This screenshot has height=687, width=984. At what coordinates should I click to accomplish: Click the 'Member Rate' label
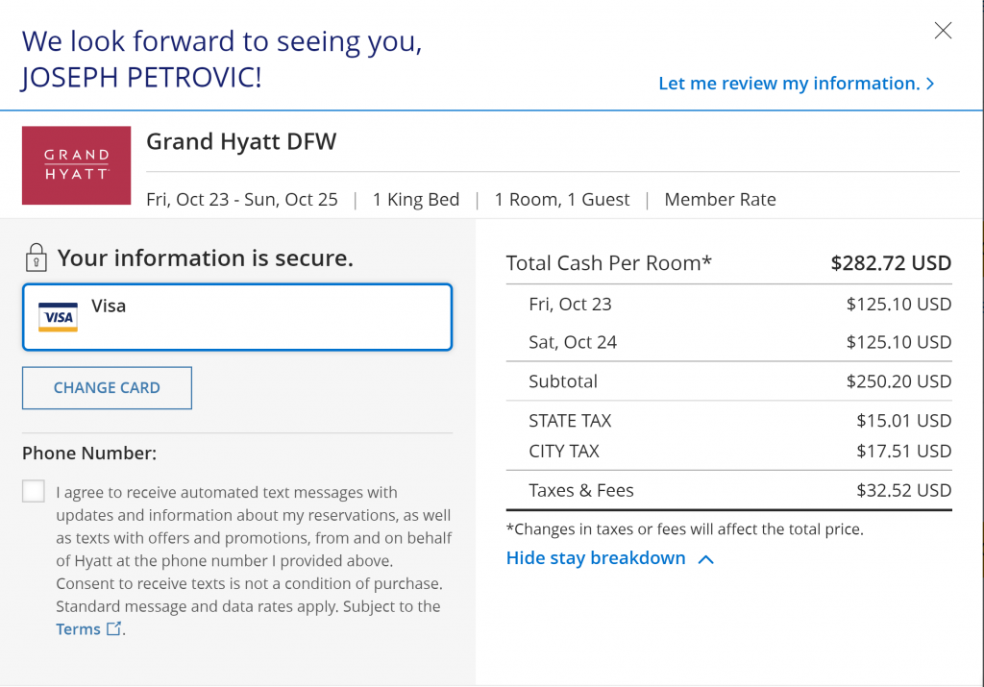click(721, 200)
